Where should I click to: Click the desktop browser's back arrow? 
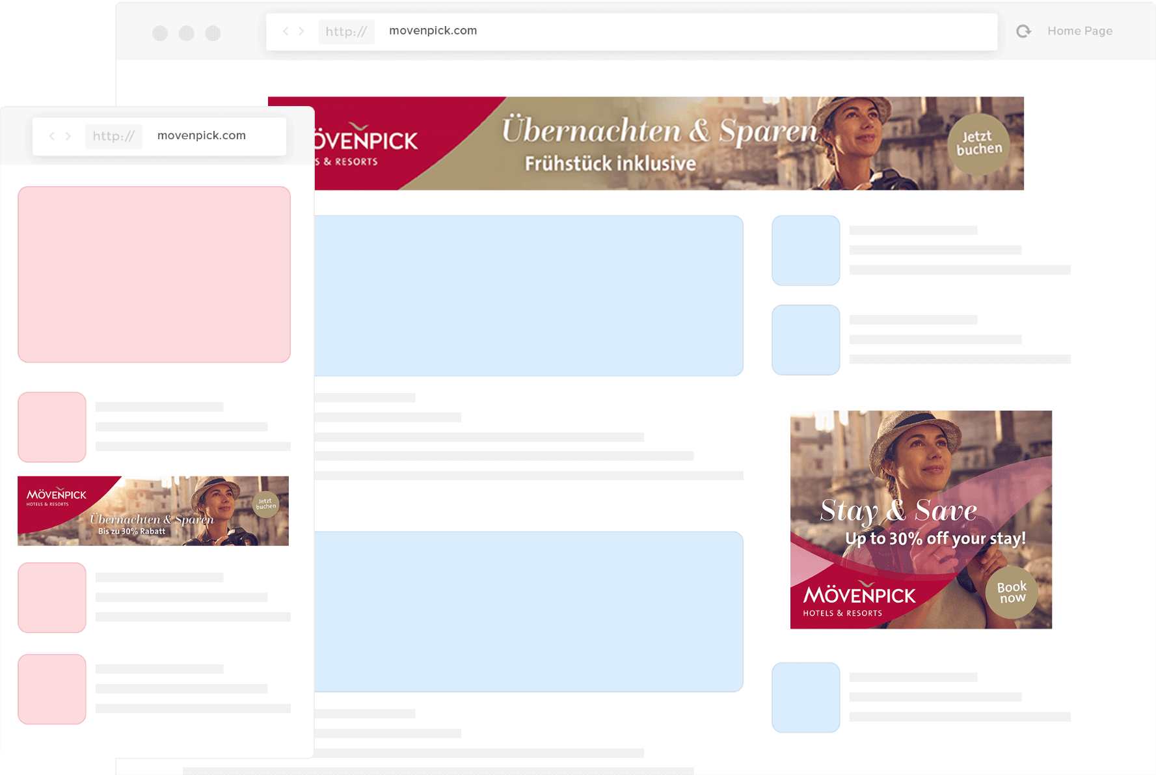(x=285, y=31)
